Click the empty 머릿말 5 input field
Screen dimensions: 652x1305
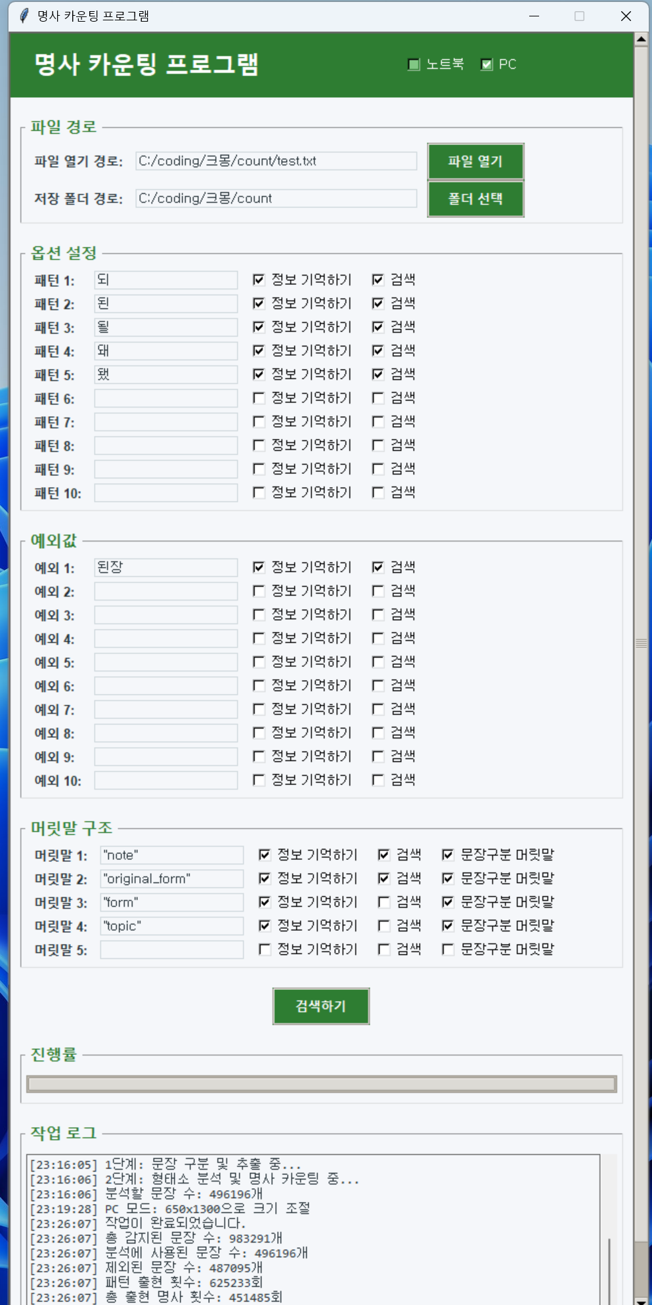pos(171,949)
